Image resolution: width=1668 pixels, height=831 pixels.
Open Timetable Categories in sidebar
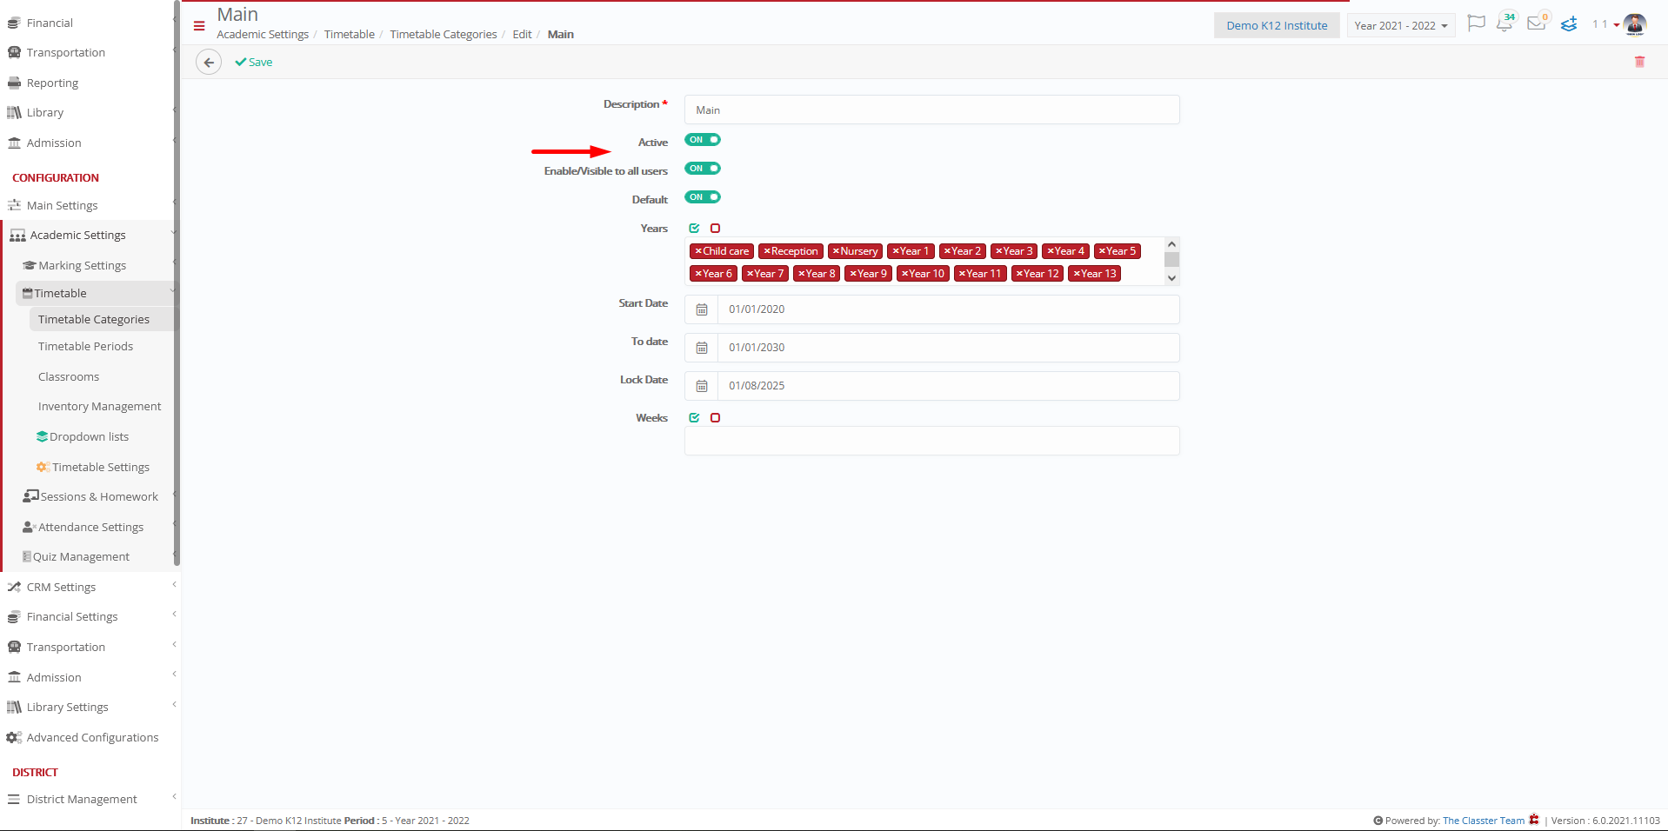[x=94, y=320]
